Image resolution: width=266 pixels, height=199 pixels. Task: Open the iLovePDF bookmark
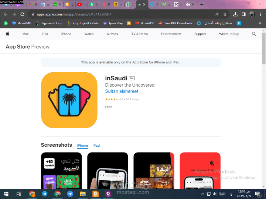tap(144, 23)
